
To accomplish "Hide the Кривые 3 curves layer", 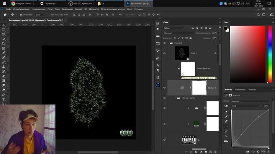I will (165, 88).
